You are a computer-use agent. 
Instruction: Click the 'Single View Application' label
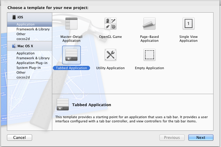[x=189, y=39]
